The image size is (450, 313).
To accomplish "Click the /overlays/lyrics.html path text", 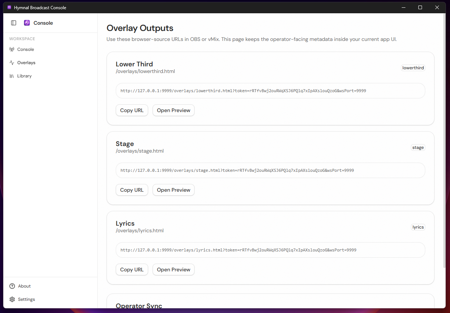I will [x=140, y=230].
